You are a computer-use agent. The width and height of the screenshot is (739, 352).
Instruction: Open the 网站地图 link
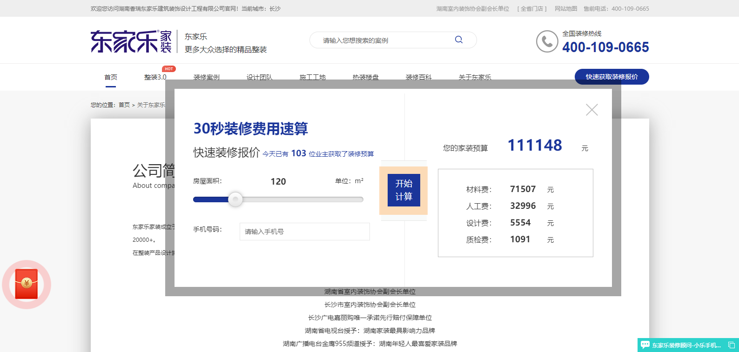565,9
